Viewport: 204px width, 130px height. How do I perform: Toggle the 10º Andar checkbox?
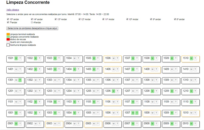coord(127,19)
